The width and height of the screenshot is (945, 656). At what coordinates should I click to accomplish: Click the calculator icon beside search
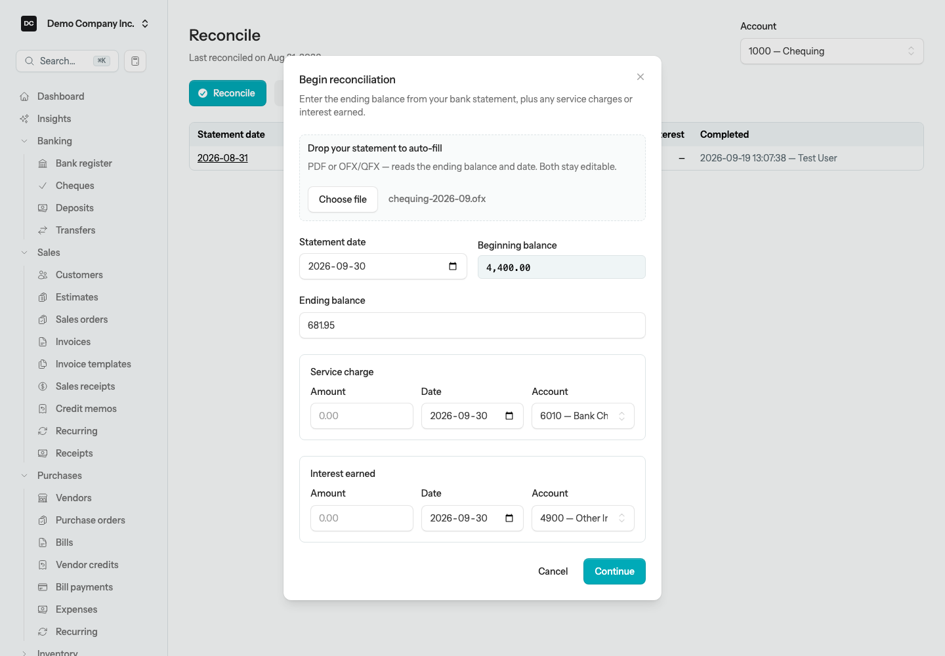tap(135, 61)
